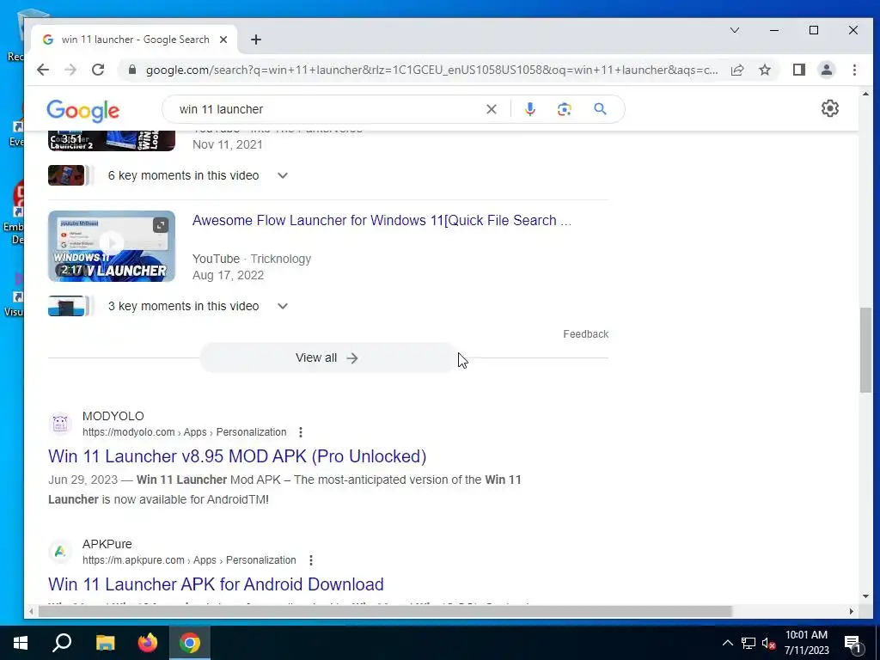
Task: Start voice search with microphone
Action: pyautogui.click(x=529, y=109)
